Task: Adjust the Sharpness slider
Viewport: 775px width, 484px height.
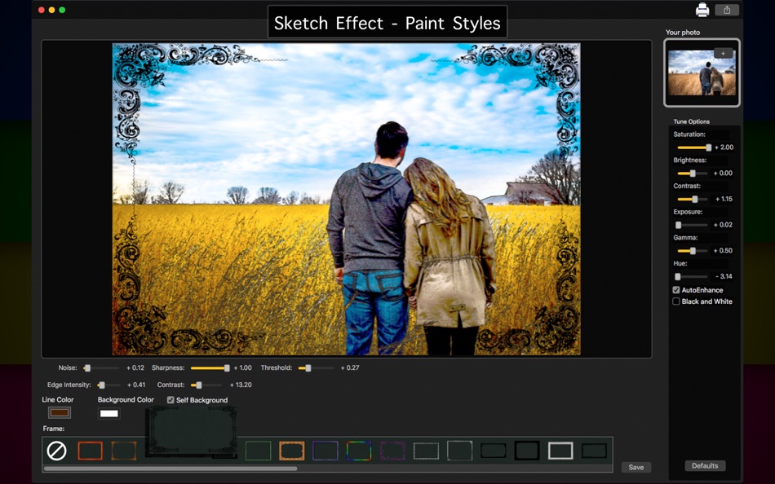Action: click(210, 368)
